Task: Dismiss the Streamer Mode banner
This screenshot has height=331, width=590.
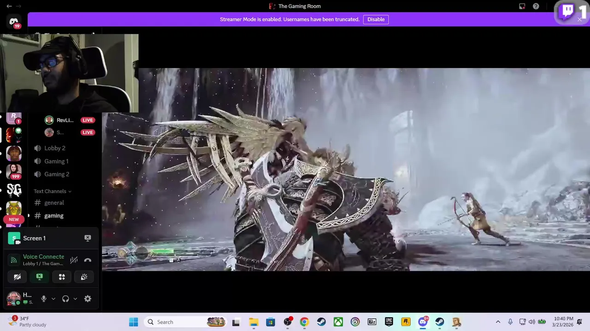Action: click(x=579, y=19)
